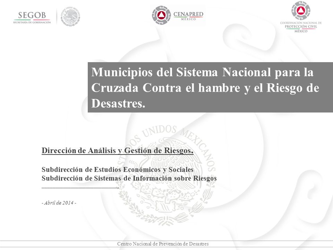Click the CENAPRED emblem icon at top center
The width and height of the screenshot is (333, 250).
point(161,15)
